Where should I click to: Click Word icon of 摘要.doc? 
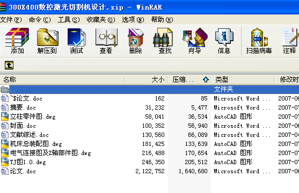(5, 107)
